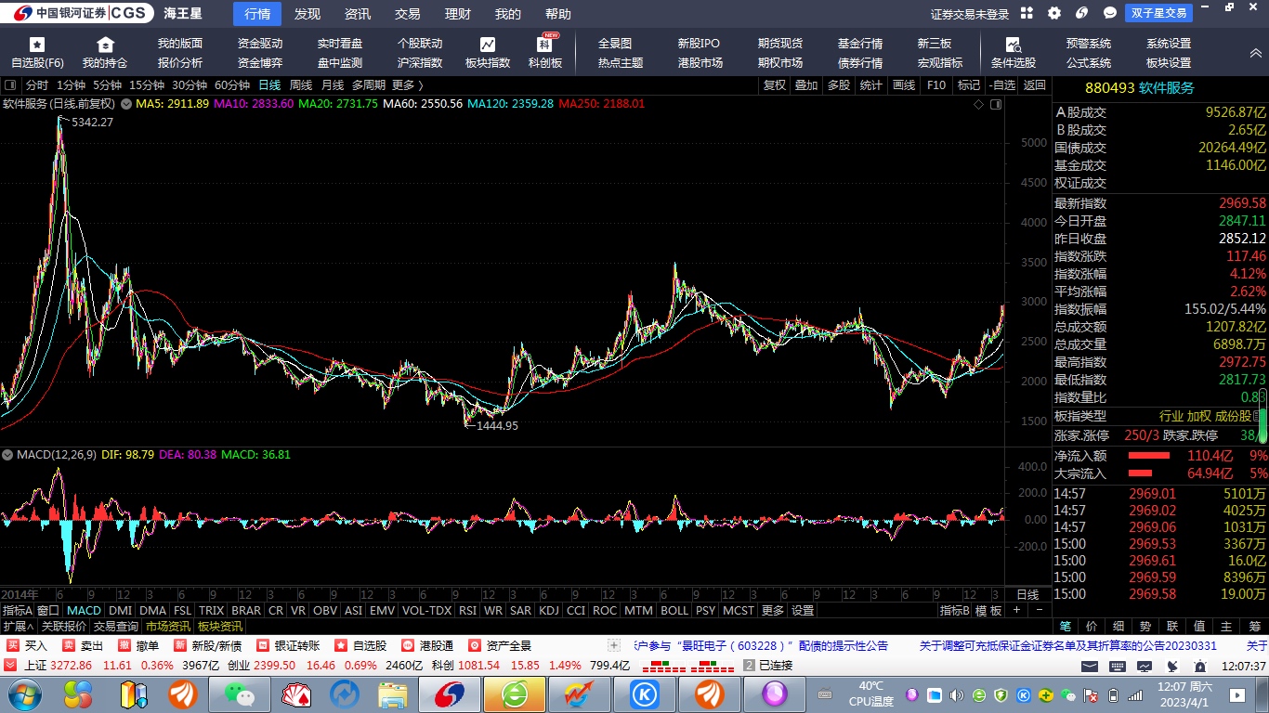Viewport: 1269px width, 713px height.
Task: Click the plus zoom button near 模板
Action: tap(1017, 611)
